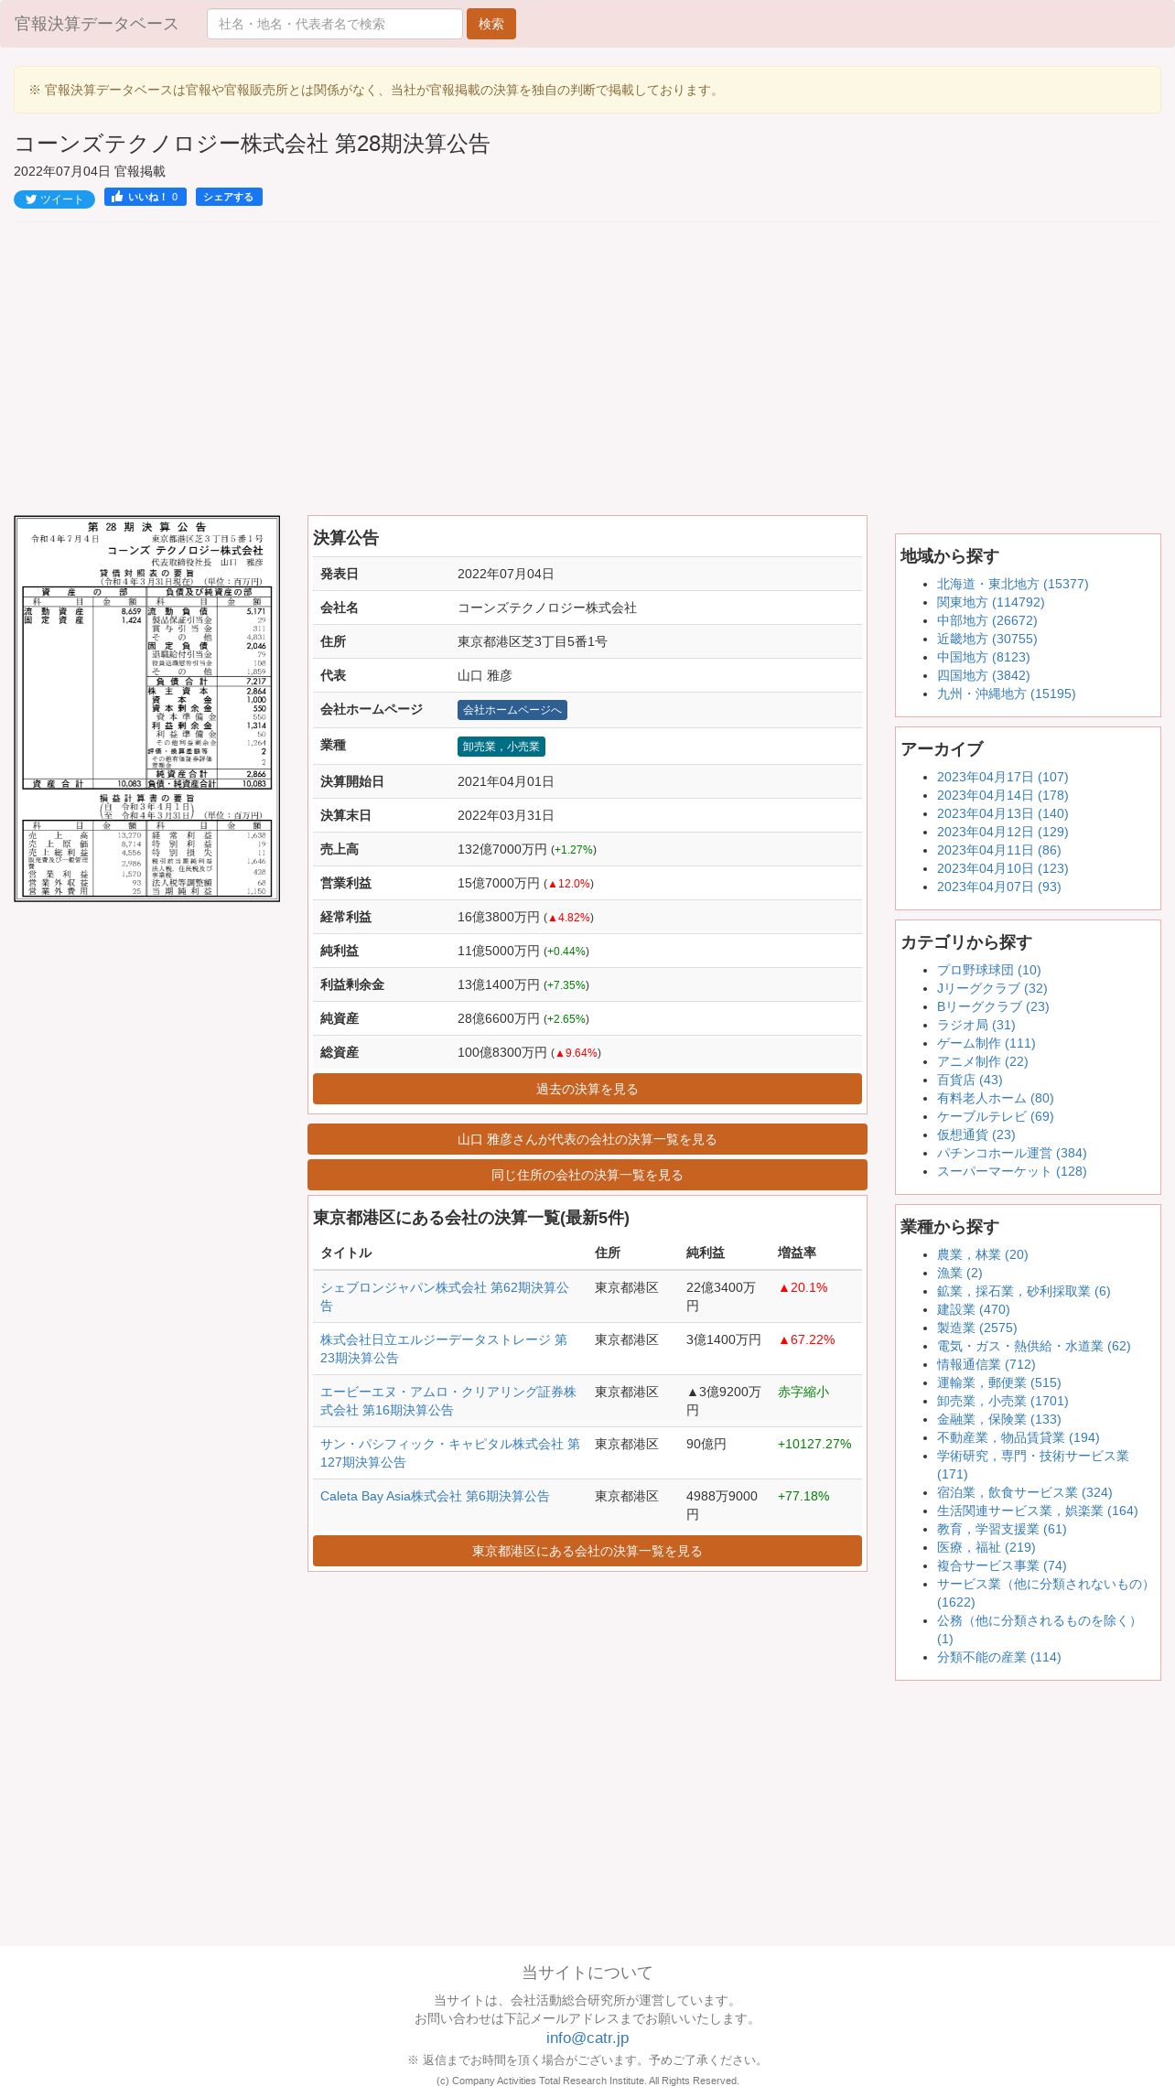Browse 中部地方 (26672) region
Viewport: 1175px width, 2097px height.
pyautogui.click(x=986, y=620)
